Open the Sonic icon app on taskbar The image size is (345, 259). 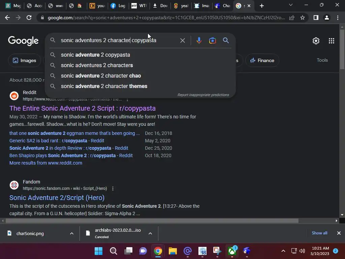247,251
